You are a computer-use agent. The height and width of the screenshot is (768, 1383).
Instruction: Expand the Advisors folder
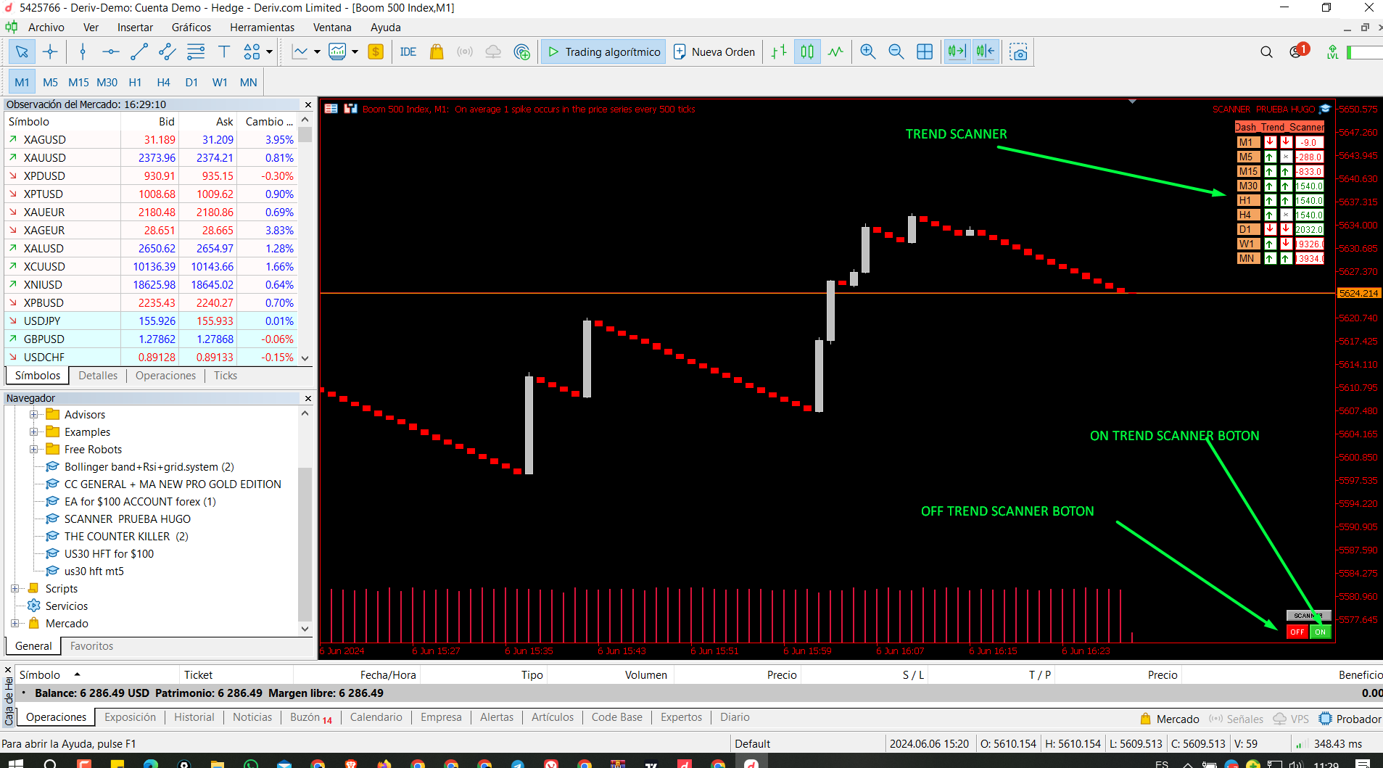click(33, 415)
